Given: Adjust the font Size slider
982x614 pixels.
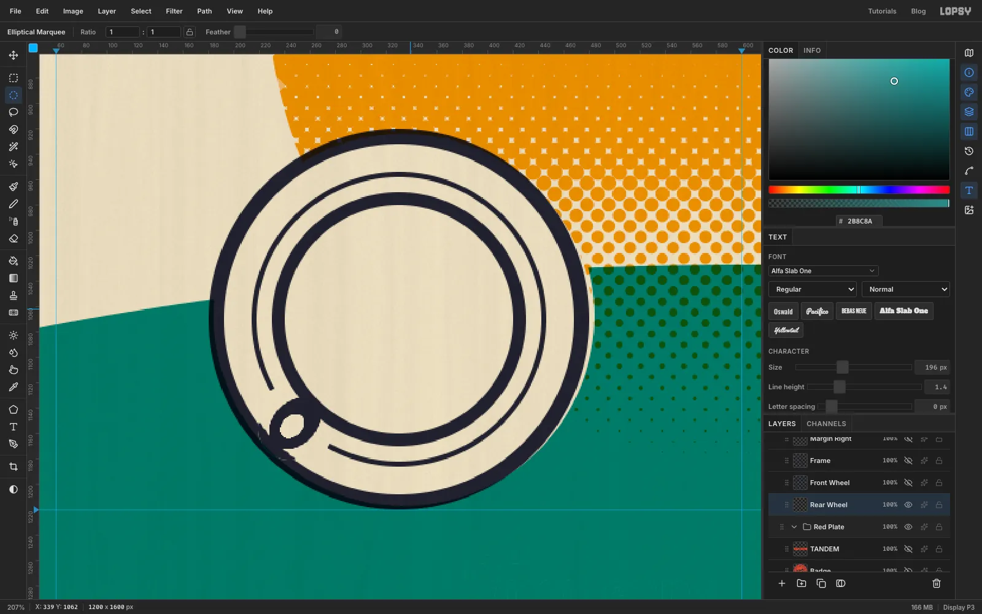Looking at the screenshot, I should pyautogui.click(x=854, y=367).
